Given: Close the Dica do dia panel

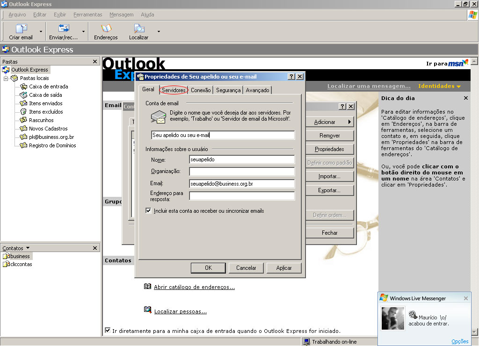Looking at the screenshot, I should 465,98.
